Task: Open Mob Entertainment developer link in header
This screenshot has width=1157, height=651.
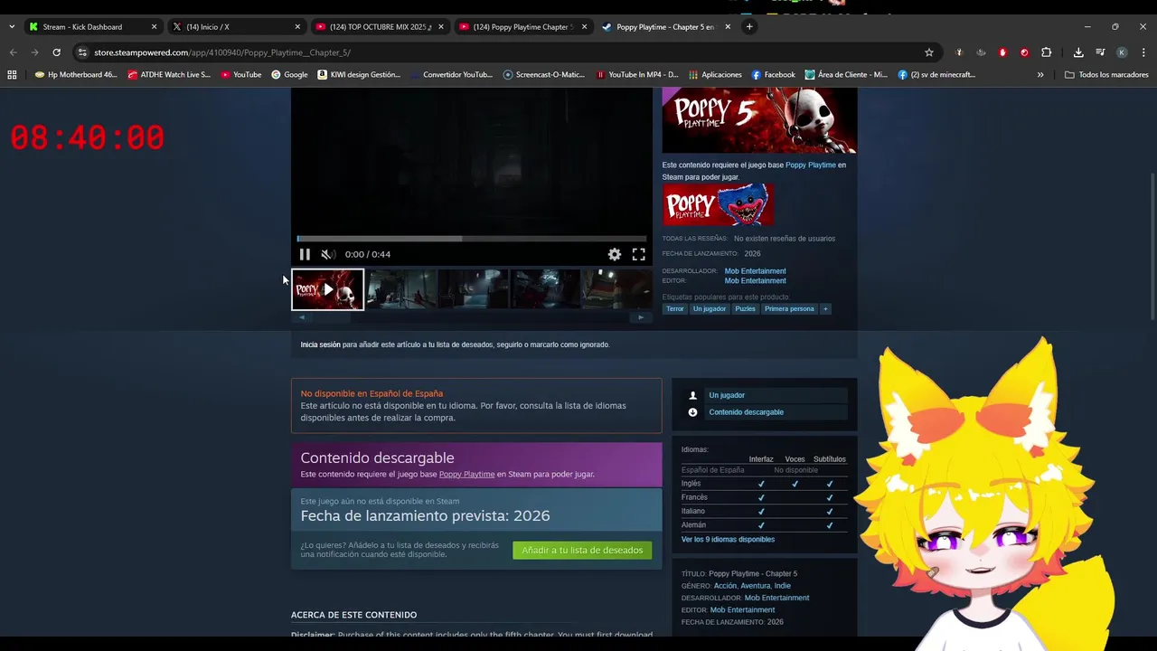Action: (755, 271)
